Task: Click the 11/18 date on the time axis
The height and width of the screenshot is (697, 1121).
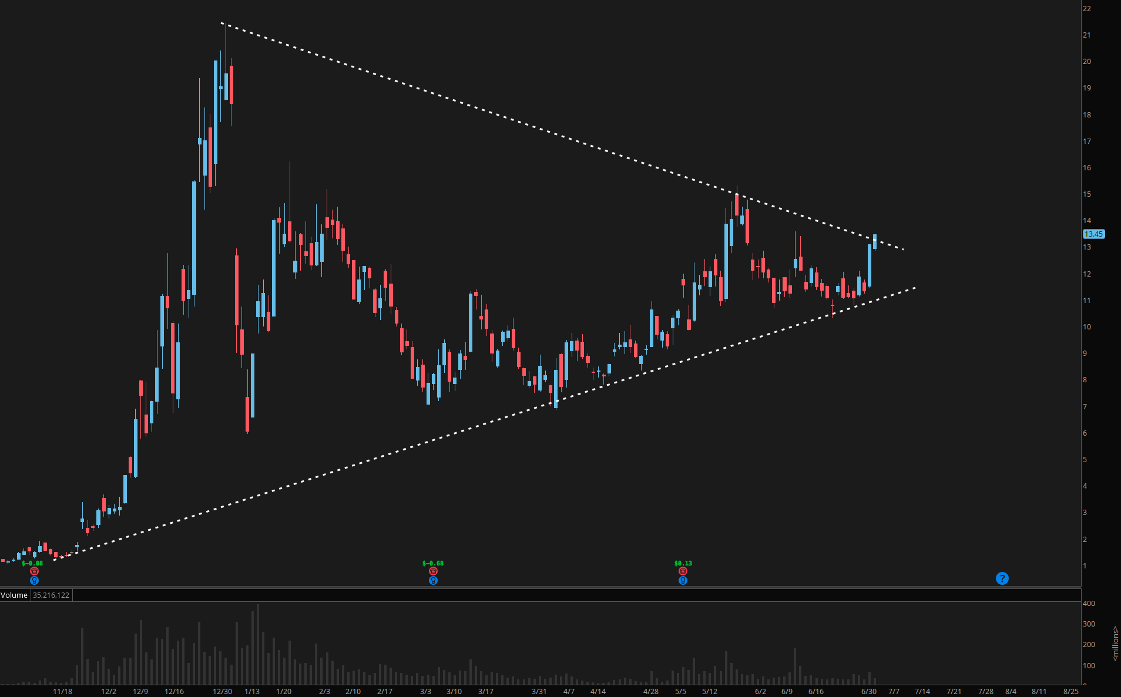Action: [x=63, y=691]
